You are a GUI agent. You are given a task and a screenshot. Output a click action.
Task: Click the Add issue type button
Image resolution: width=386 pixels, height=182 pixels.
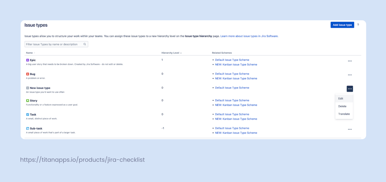pos(342,25)
